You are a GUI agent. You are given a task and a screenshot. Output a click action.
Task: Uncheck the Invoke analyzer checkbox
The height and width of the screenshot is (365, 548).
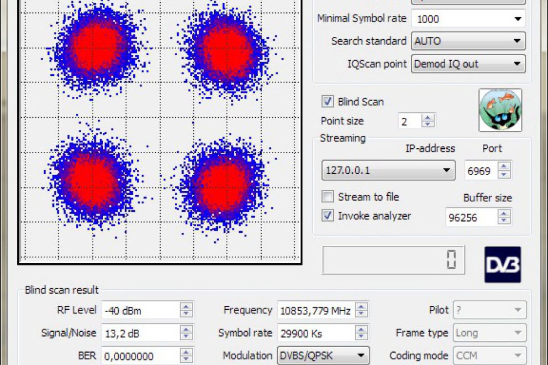point(327,216)
